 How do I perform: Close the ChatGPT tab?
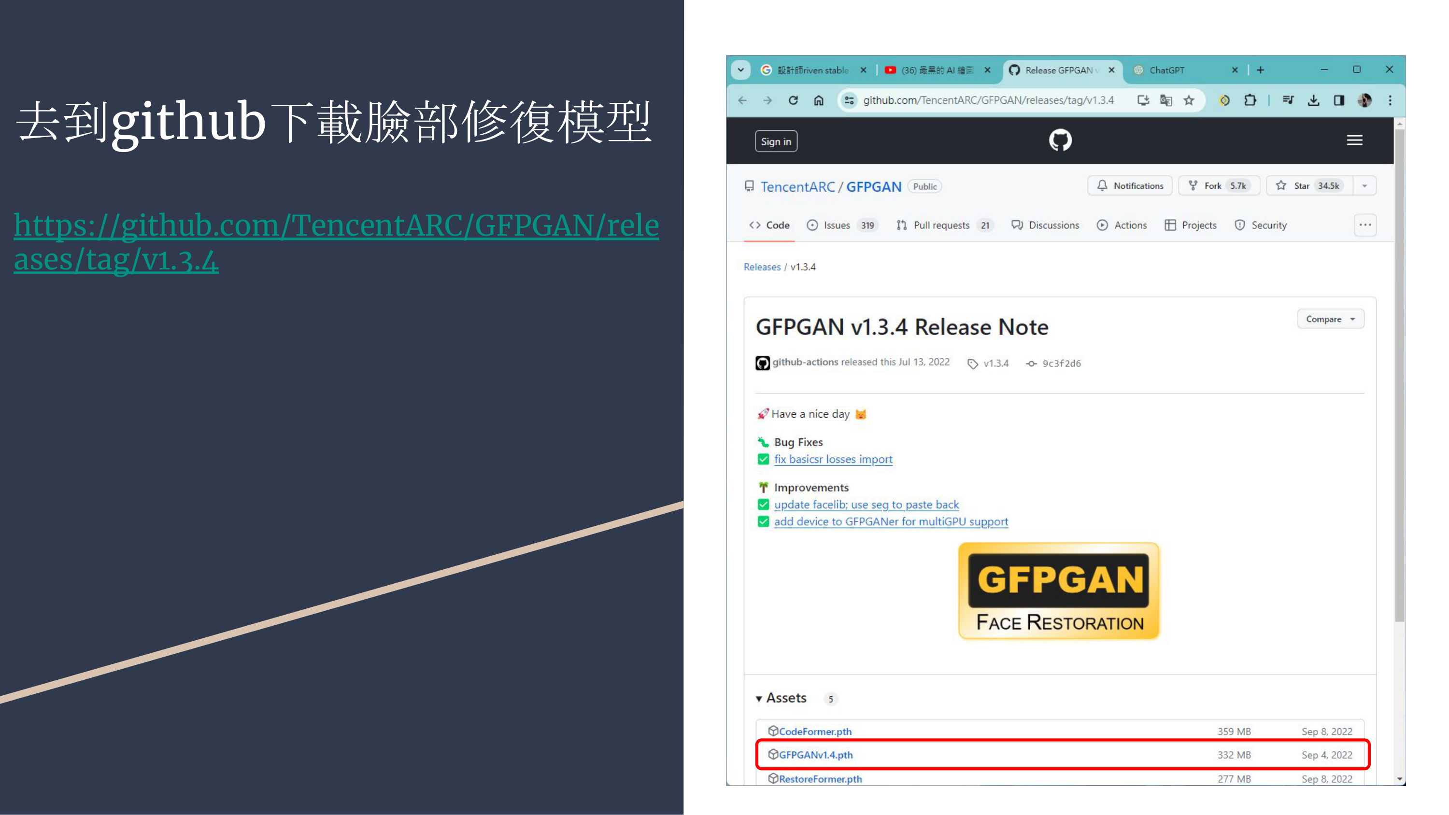[x=1235, y=70]
